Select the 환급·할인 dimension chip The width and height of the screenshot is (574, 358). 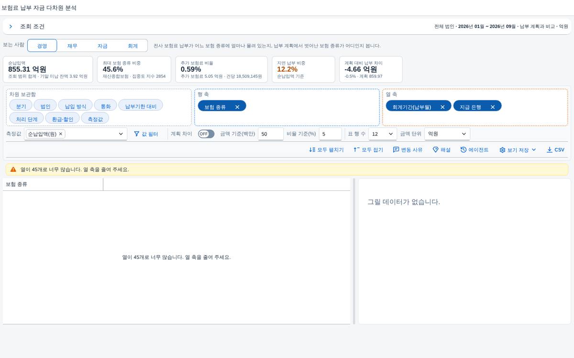tap(63, 118)
